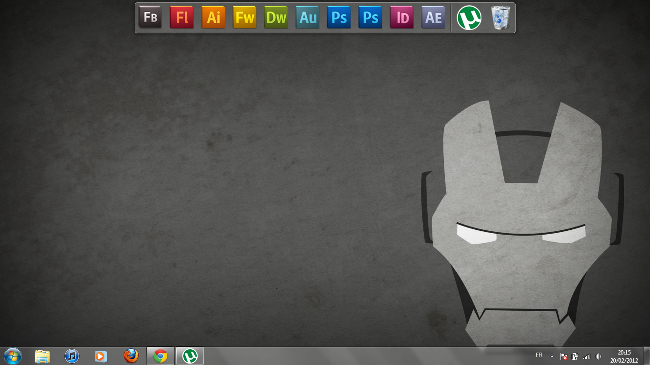This screenshot has width=650, height=365.
Task: Launch Dreamweaver (Dw) from the dock
Action: 276,18
